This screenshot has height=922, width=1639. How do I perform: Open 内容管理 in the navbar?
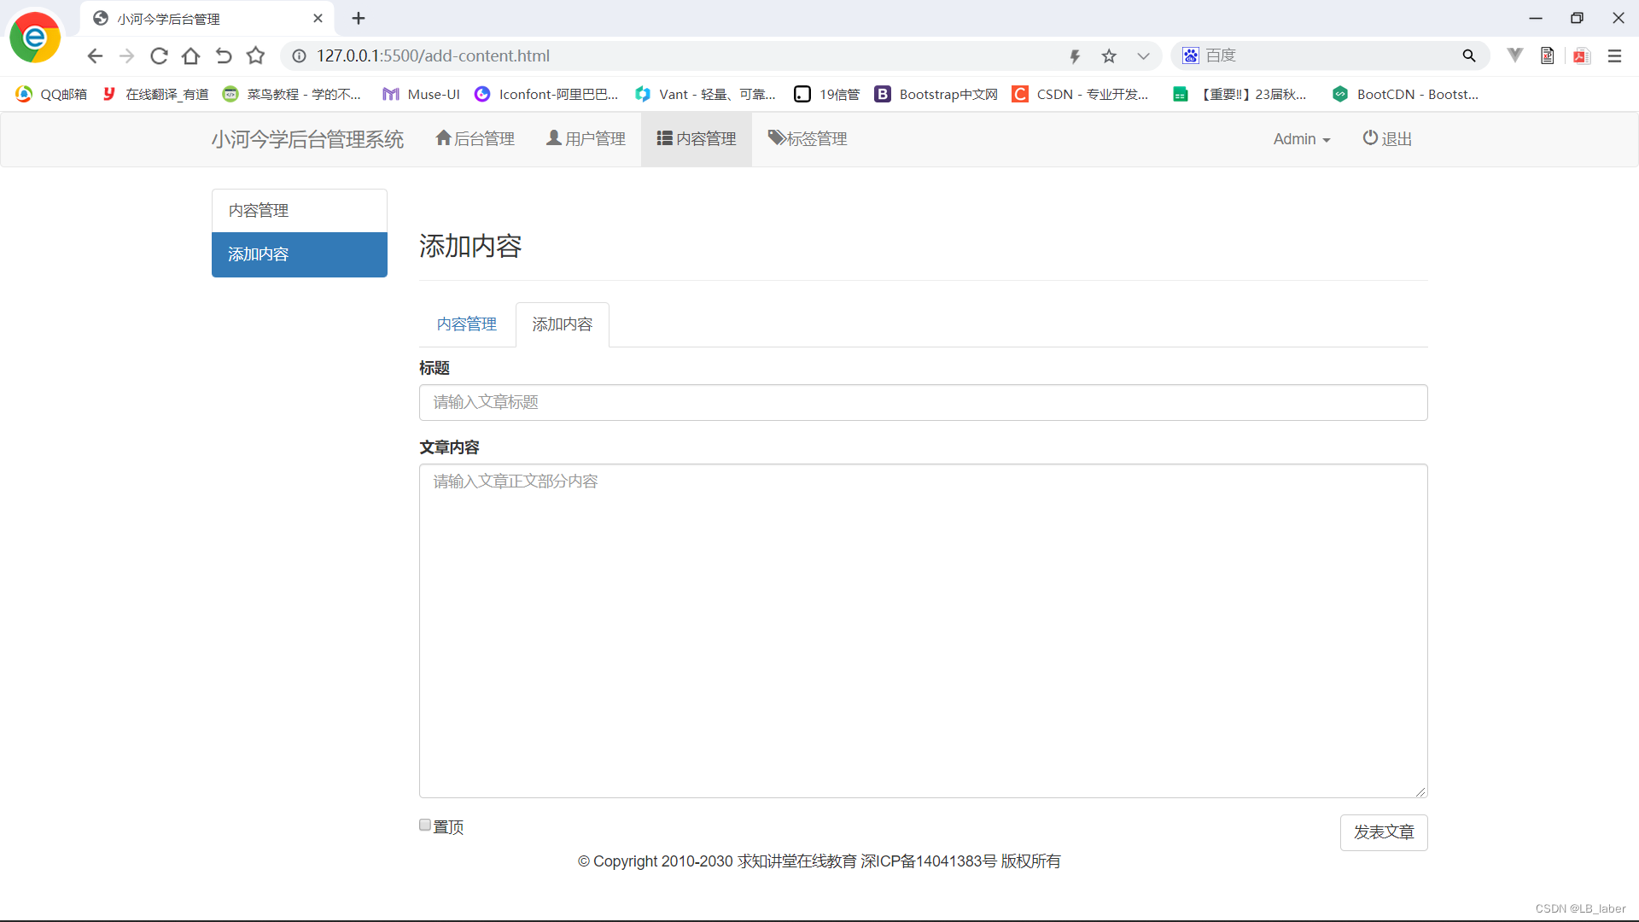(697, 139)
